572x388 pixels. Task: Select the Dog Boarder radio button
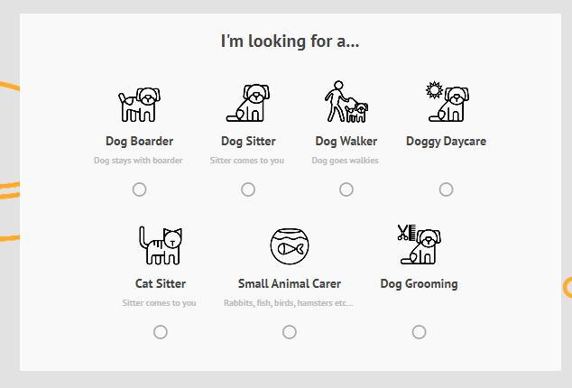point(139,189)
